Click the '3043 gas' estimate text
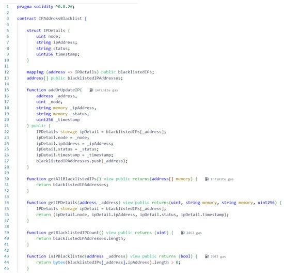284x275 pixels. tap(218, 257)
